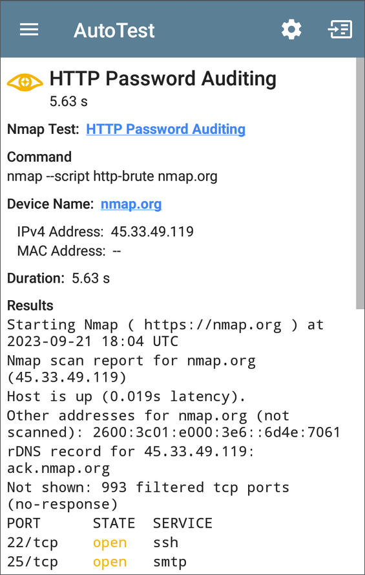Tap the profile list icon in header

point(340,30)
